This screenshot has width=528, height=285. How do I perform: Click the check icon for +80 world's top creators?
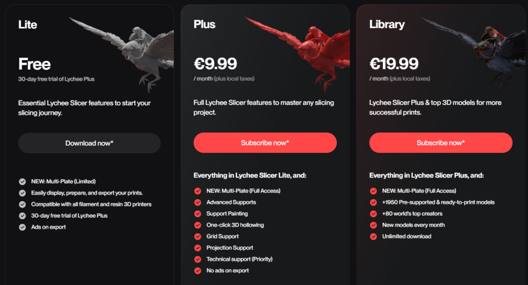pyautogui.click(x=373, y=214)
